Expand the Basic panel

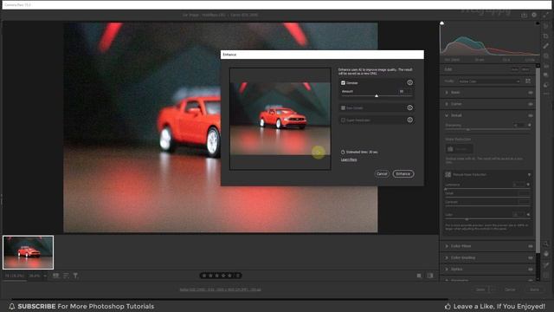tap(447, 93)
